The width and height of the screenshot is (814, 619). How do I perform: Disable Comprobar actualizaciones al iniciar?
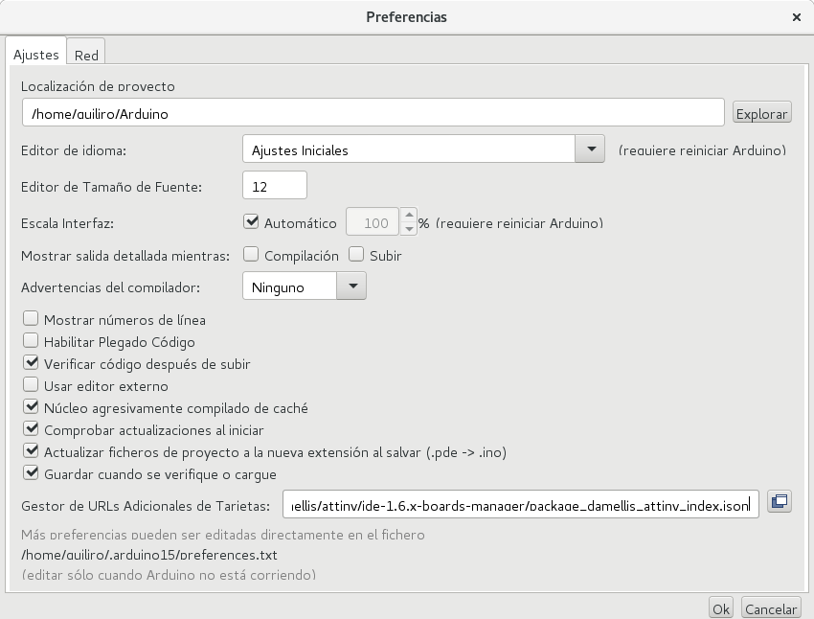(x=31, y=429)
